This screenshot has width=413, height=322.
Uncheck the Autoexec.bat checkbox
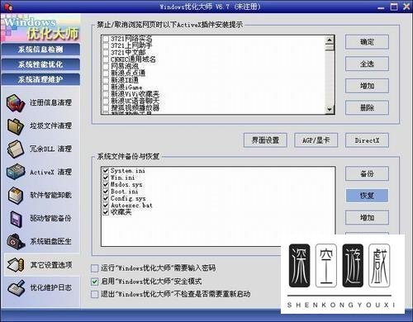pyautogui.click(x=106, y=206)
